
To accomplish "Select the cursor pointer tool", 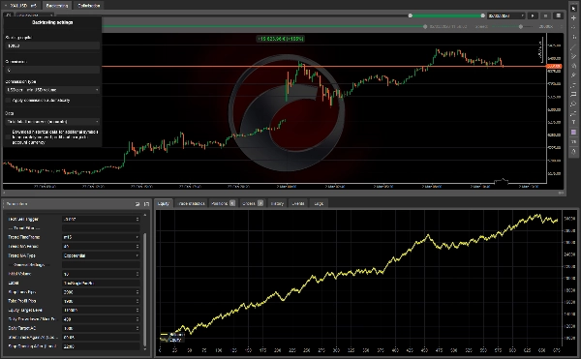I will click(573, 8).
